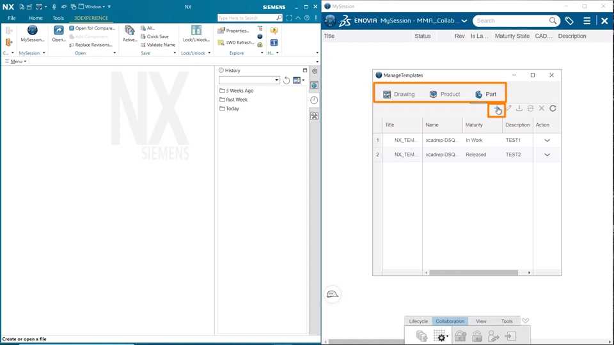Click LWD Refresh in the Explore group
Screen dimensions: 614x345
coord(236,42)
